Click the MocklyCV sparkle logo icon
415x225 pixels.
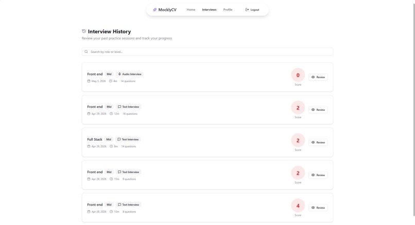[x=155, y=10]
